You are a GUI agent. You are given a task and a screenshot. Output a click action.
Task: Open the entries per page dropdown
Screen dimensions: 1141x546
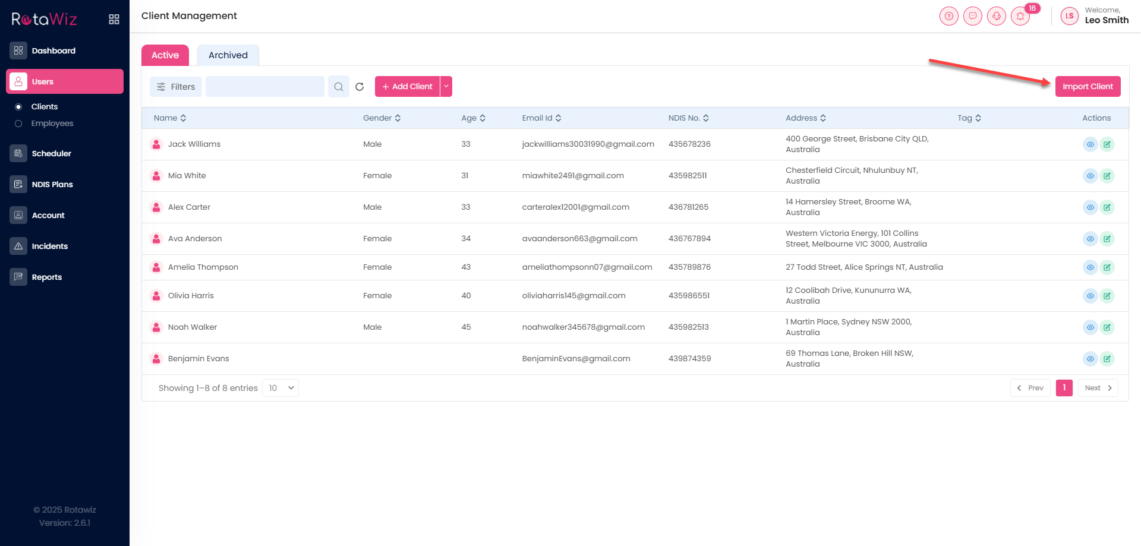coord(280,388)
